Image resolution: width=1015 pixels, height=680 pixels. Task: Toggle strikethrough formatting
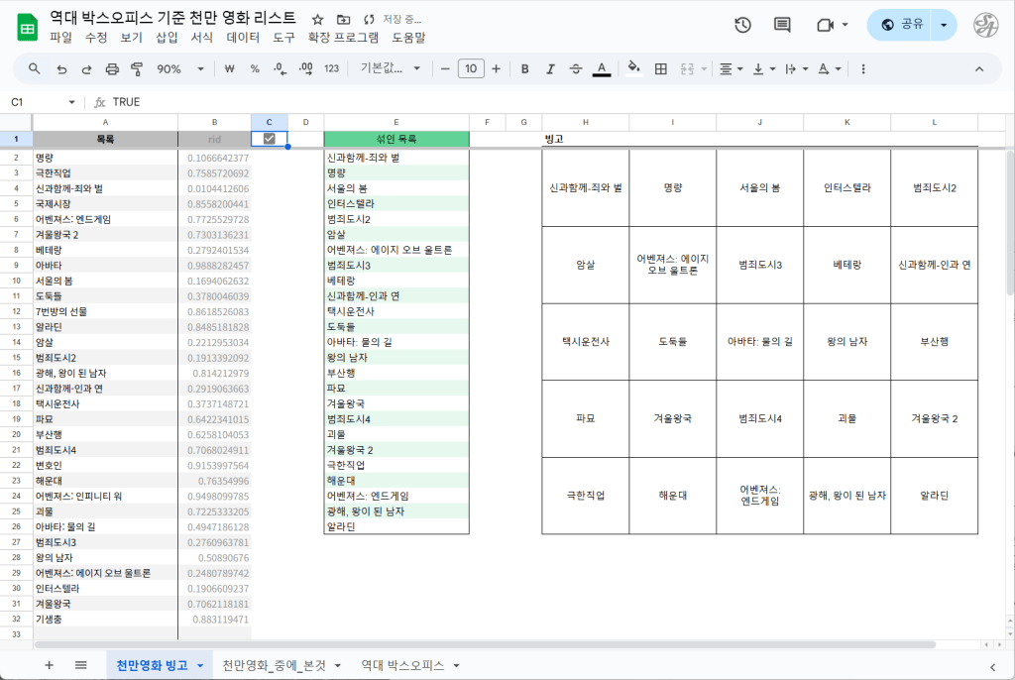[x=576, y=69]
